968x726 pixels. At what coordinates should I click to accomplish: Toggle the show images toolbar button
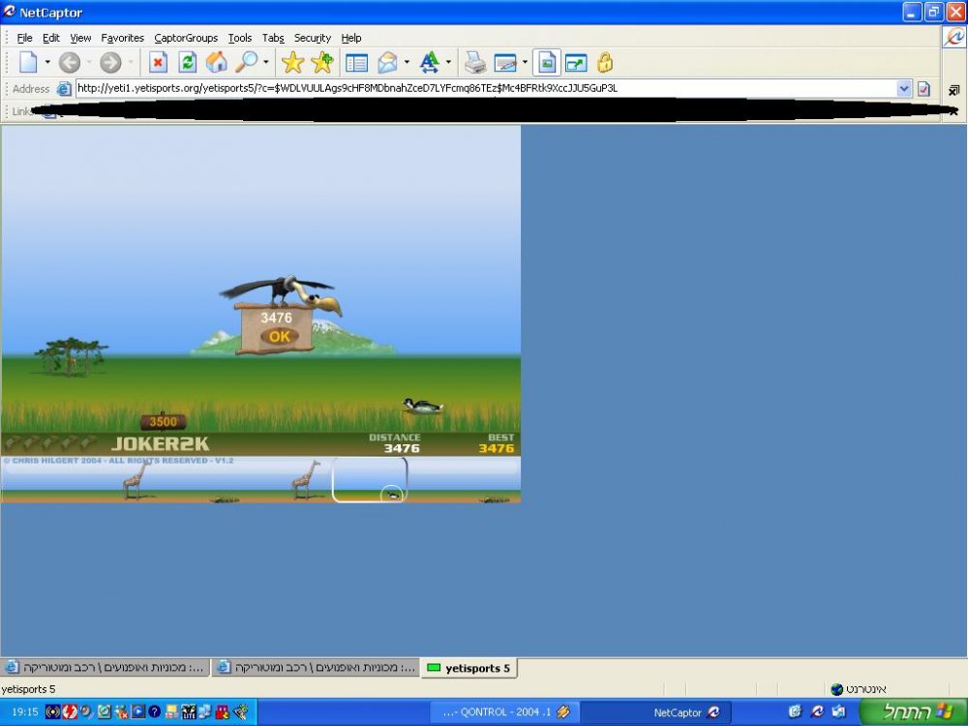547,62
